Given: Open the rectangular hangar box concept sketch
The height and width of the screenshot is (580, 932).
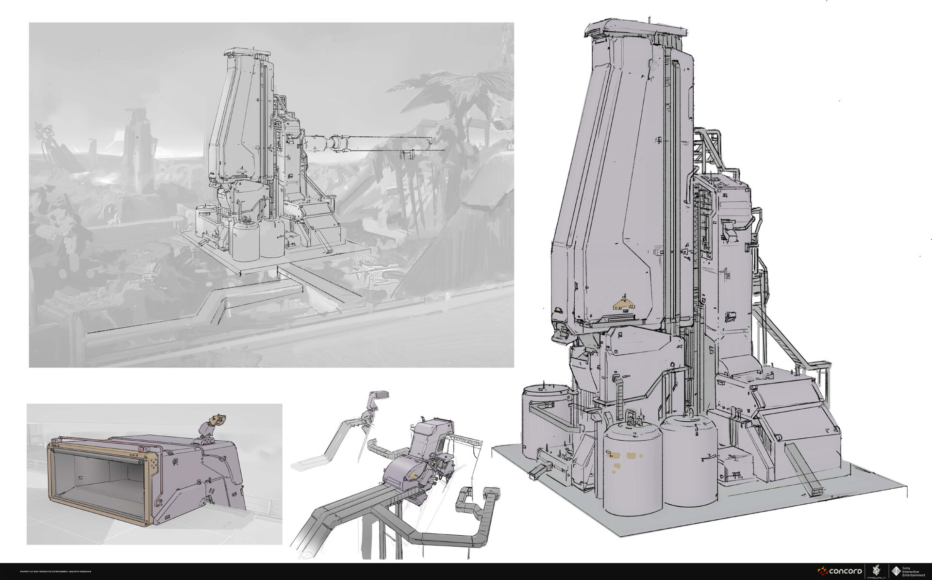Looking at the screenshot, I should coord(154,474).
